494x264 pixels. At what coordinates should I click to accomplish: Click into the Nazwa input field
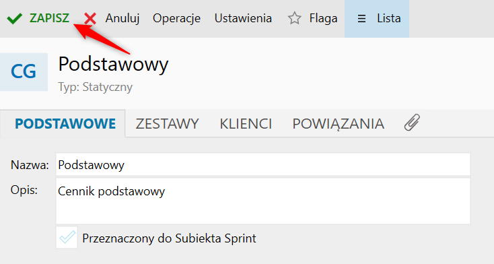(263, 164)
